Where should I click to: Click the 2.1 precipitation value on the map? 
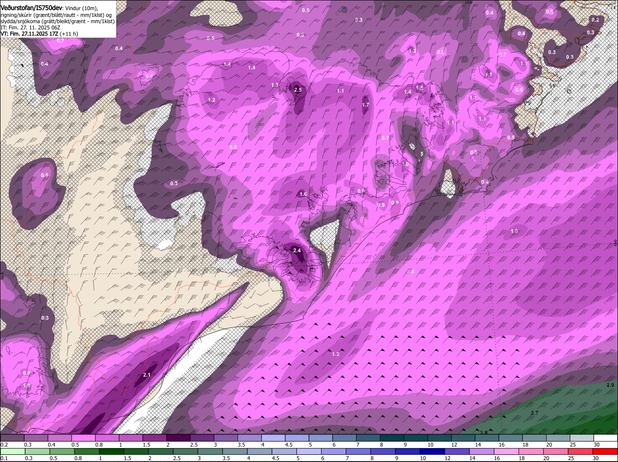pyautogui.click(x=147, y=375)
